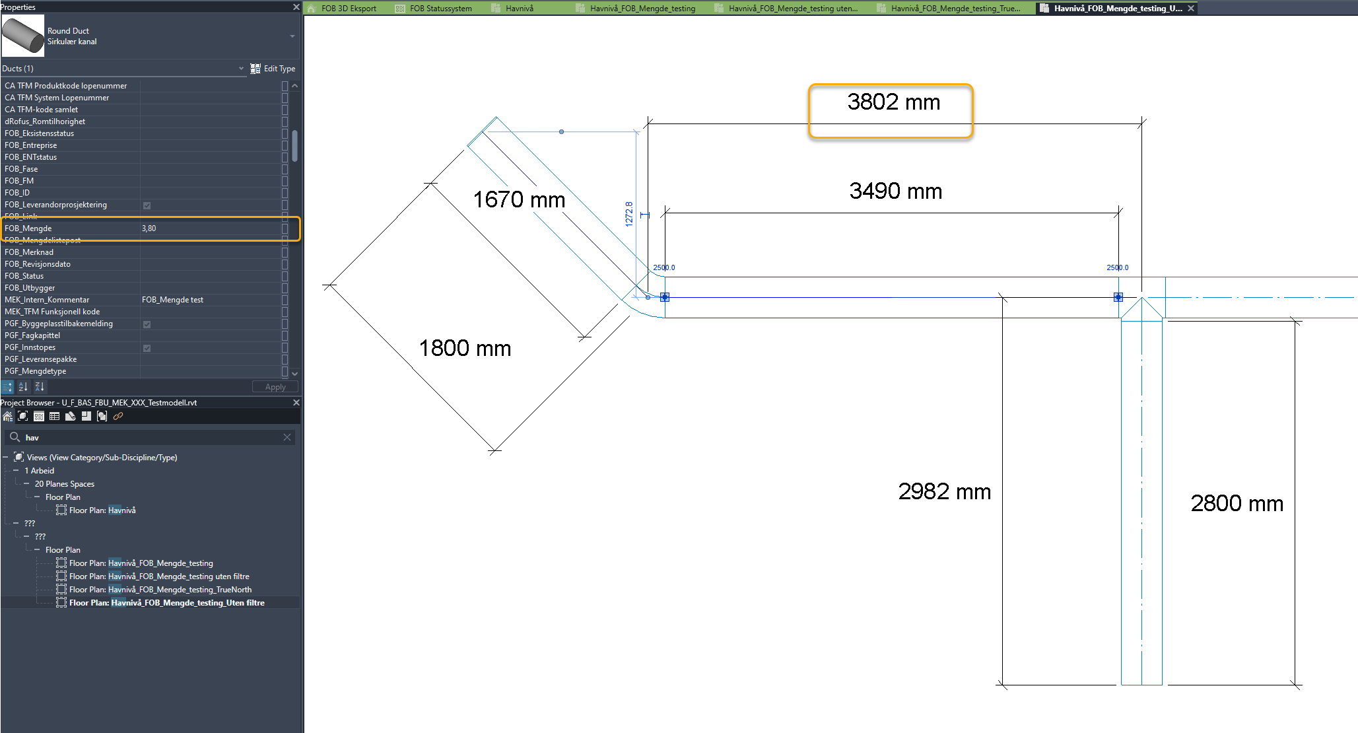Toggle PGF_Innstopes checkbox
1358x733 pixels.
(147, 348)
